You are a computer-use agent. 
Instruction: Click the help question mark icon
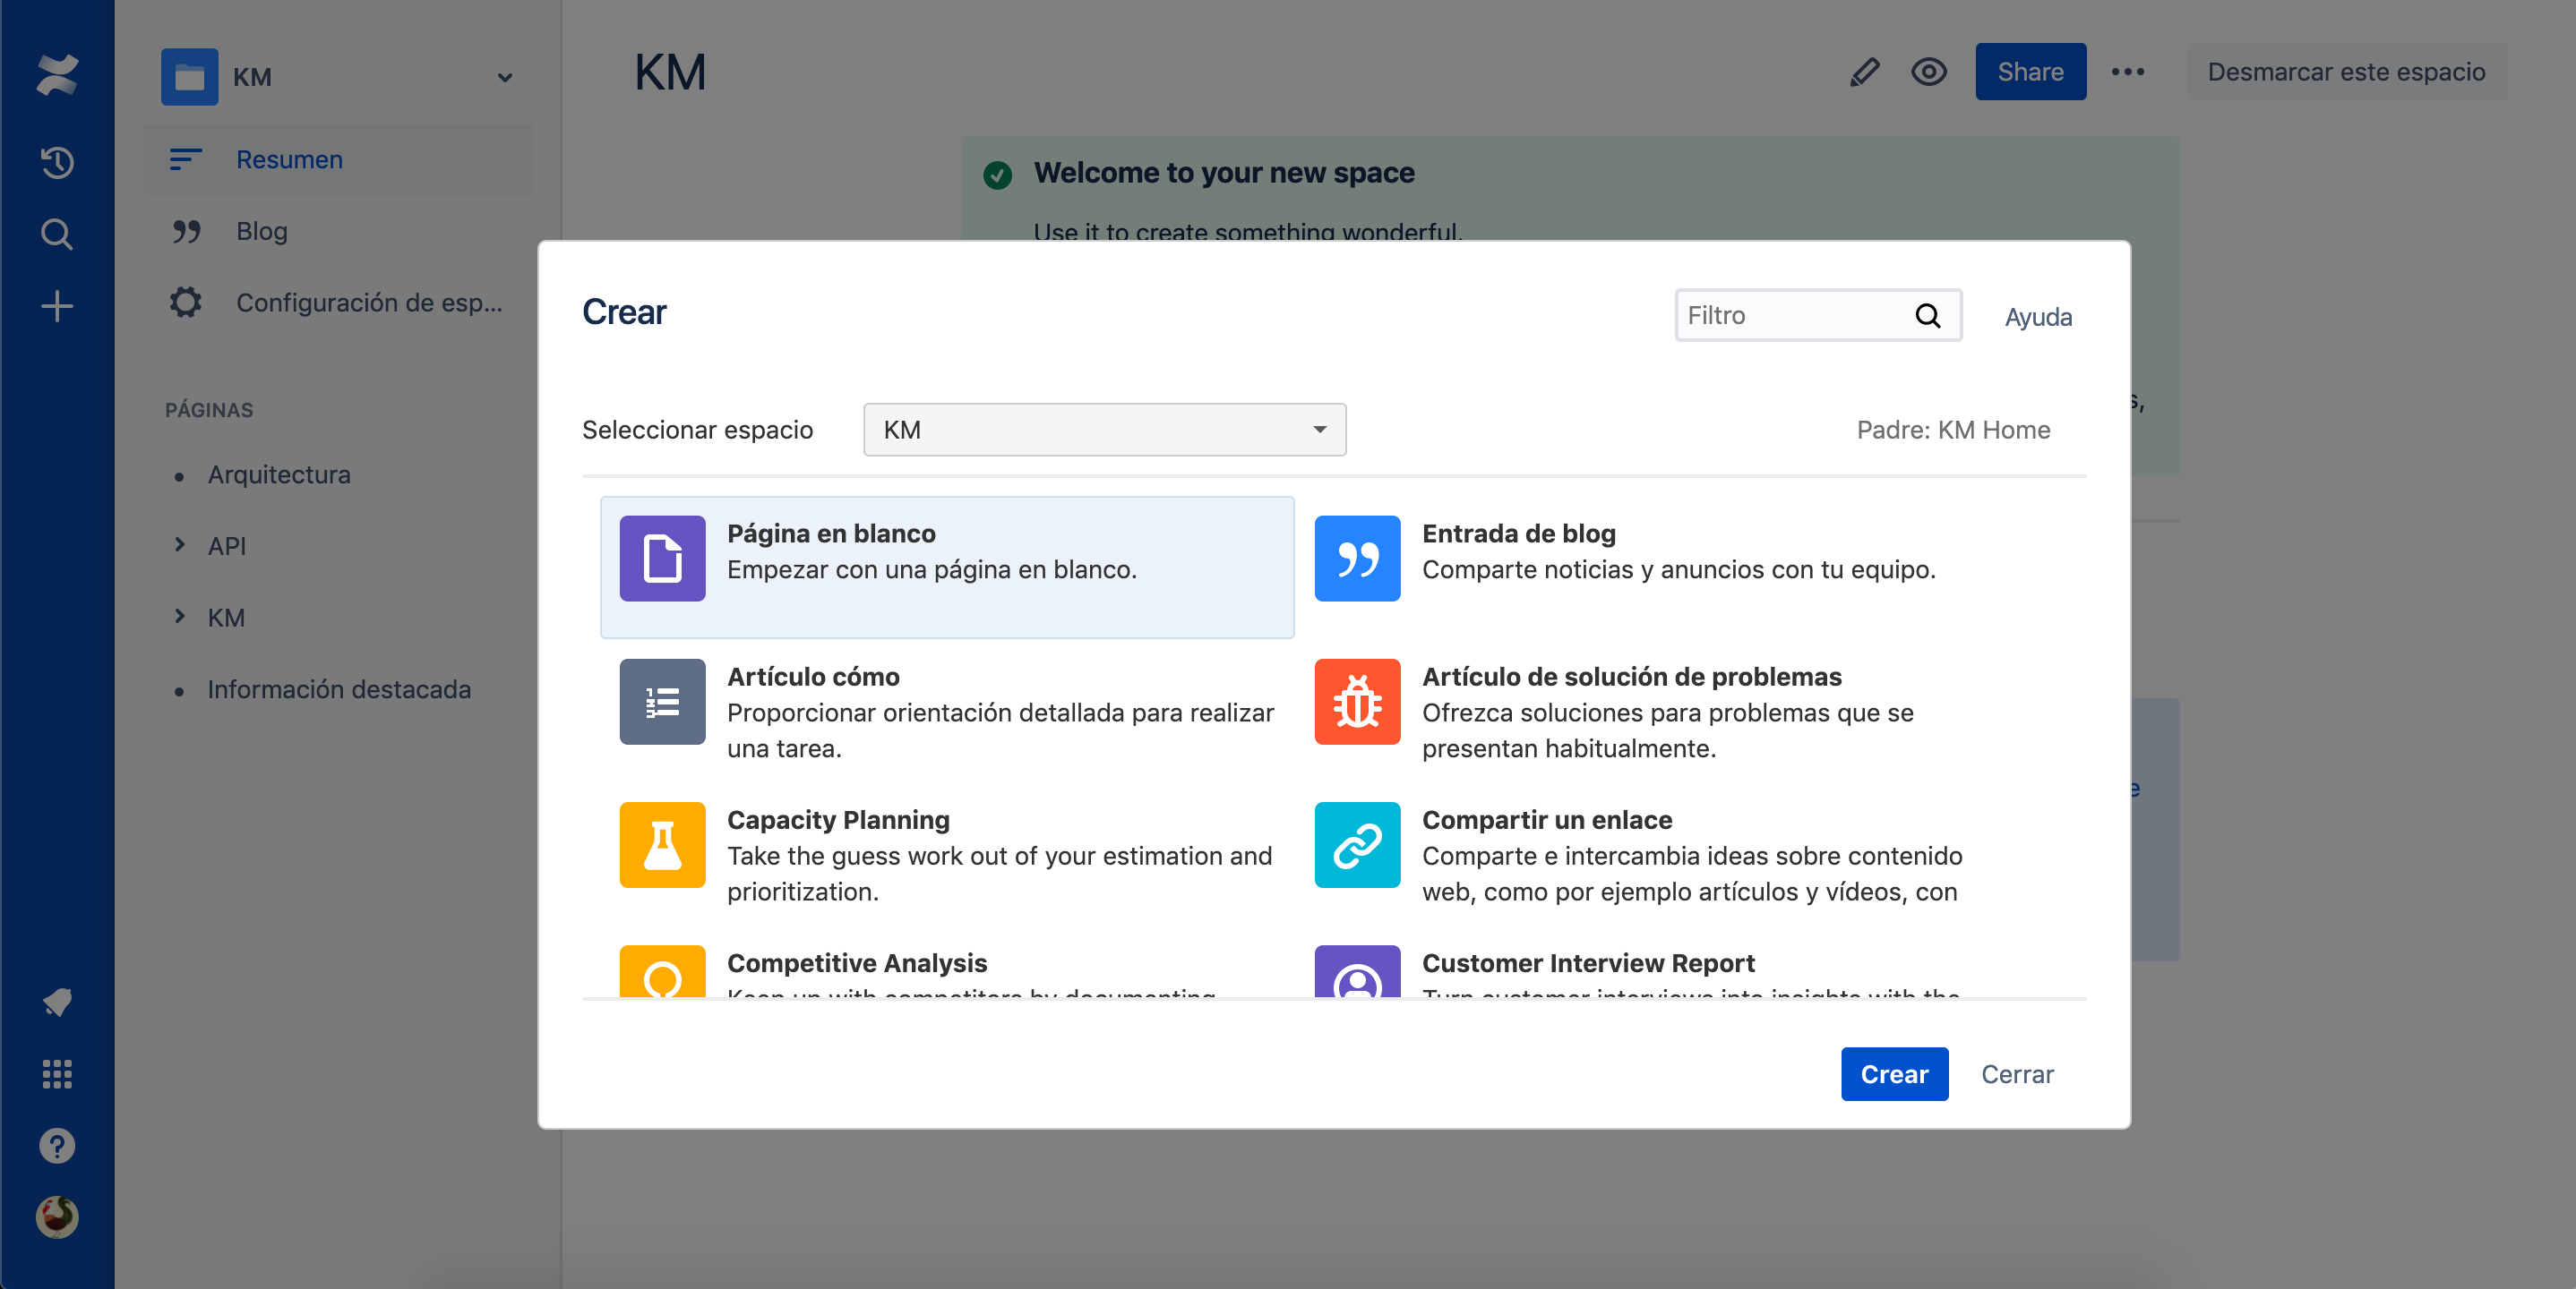click(57, 1146)
